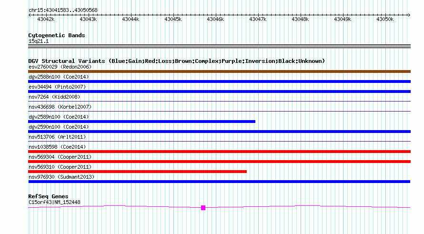Click the dgv2589n100 (Coe2014) label
The height and width of the screenshot is (234, 424).
tap(59, 117)
